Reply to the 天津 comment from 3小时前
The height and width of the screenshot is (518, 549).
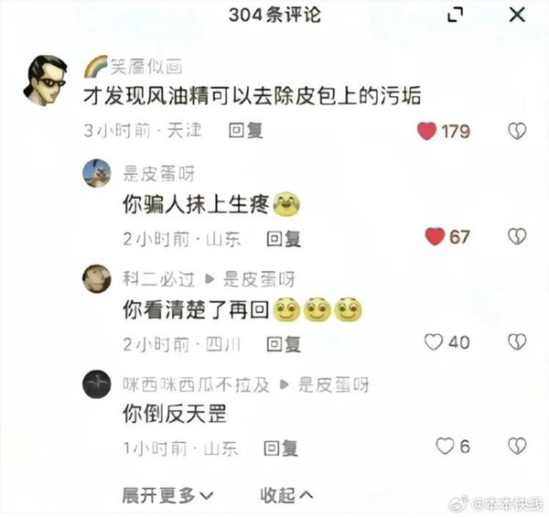[246, 131]
